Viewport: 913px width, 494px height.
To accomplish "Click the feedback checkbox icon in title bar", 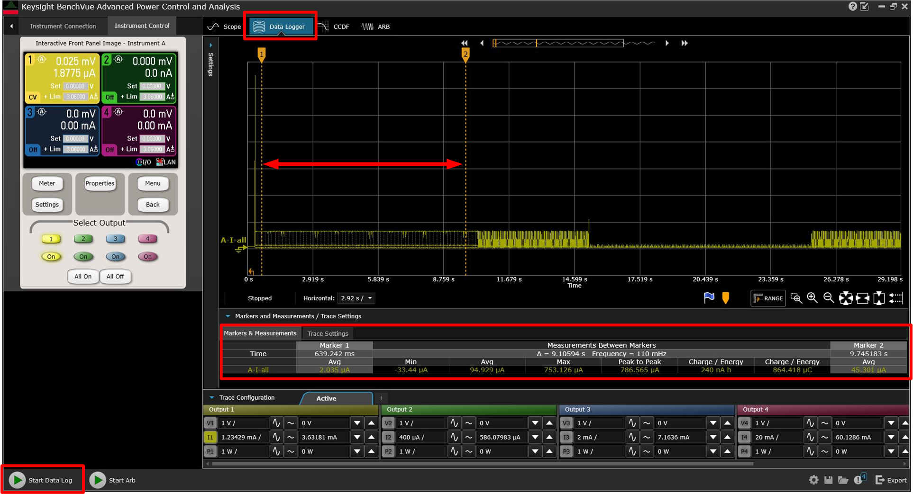I will click(x=865, y=6).
